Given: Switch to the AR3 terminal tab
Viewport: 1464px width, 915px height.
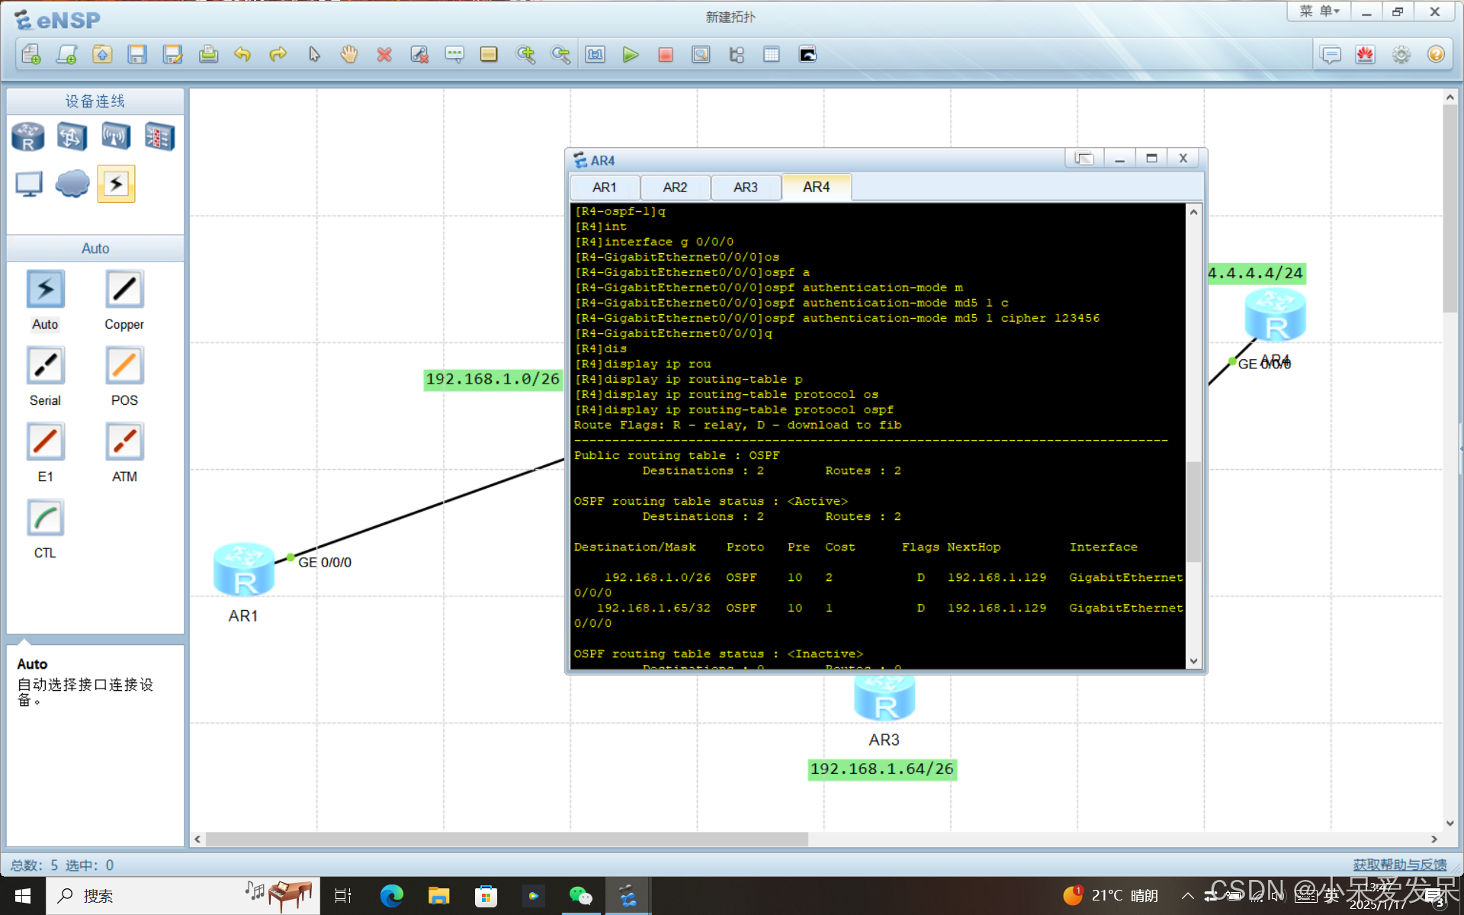Looking at the screenshot, I should (x=745, y=188).
